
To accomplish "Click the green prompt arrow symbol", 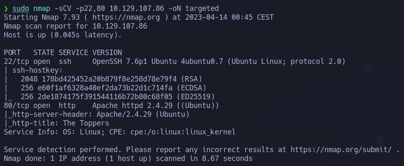I will 6,9.
